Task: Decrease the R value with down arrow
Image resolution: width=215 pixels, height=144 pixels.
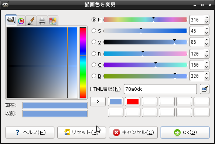Action: click(207, 56)
